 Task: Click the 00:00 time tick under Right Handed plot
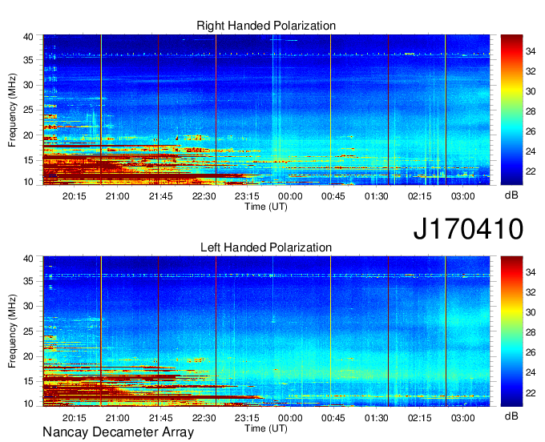coord(290,196)
